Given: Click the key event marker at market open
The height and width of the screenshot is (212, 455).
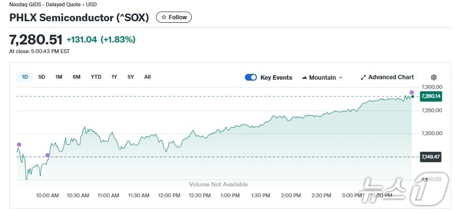Looking at the screenshot, I should tap(19, 144).
